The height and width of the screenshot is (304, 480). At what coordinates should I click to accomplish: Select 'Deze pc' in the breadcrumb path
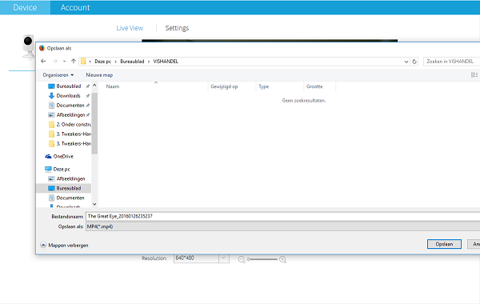(x=103, y=62)
